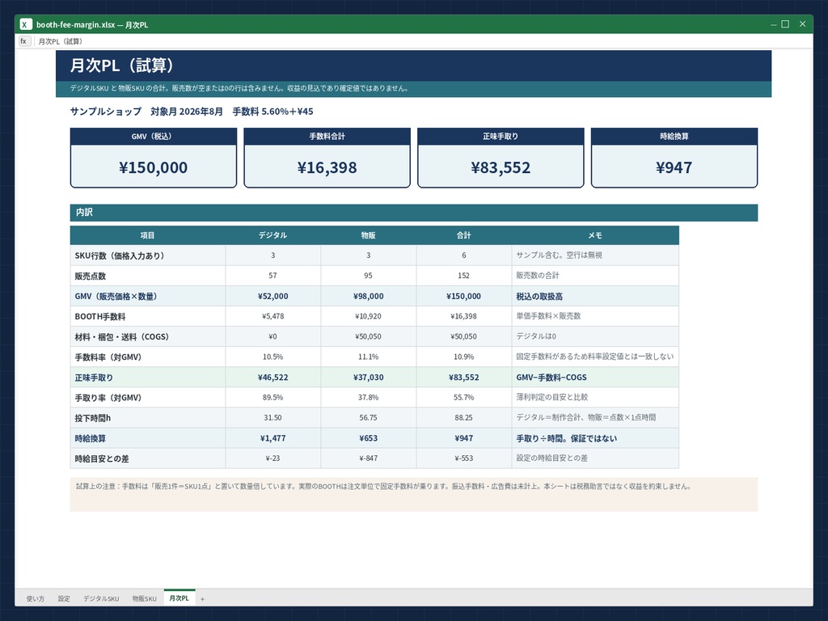Screen dimensions: 828x621
Task: Select 投下時間h total cell 88.25
Action: pyautogui.click(x=463, y=418)
